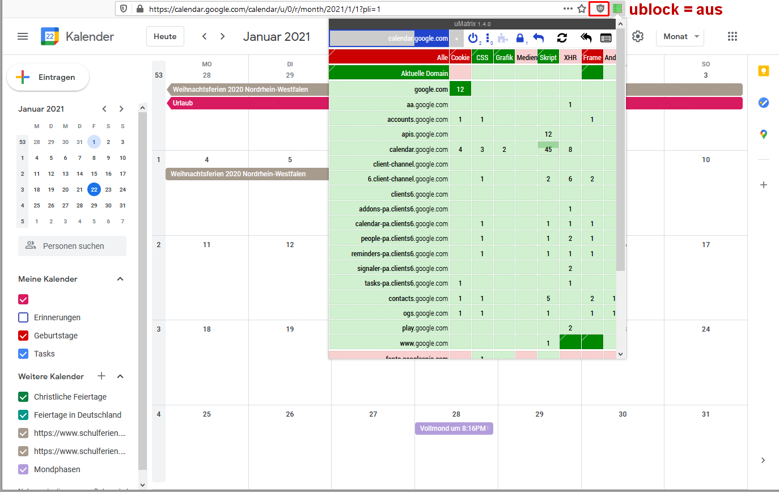This screenshot has width=779, height=492.
Task: Uncheck the unnamed pink calendar checkbox
Action: coord(23,299)
